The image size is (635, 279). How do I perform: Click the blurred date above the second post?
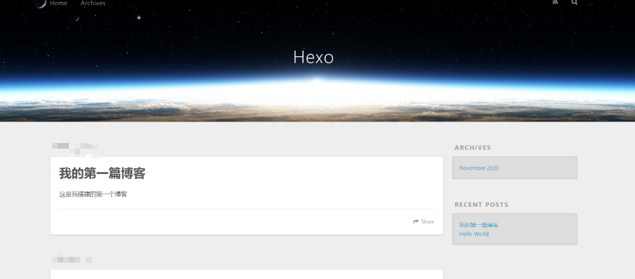coord(71,259)
